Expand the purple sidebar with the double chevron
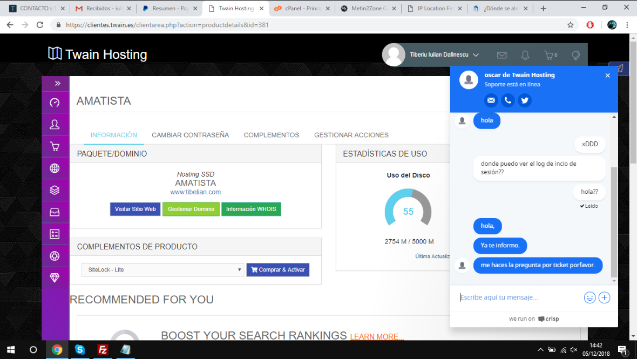 tap(57, 83)
